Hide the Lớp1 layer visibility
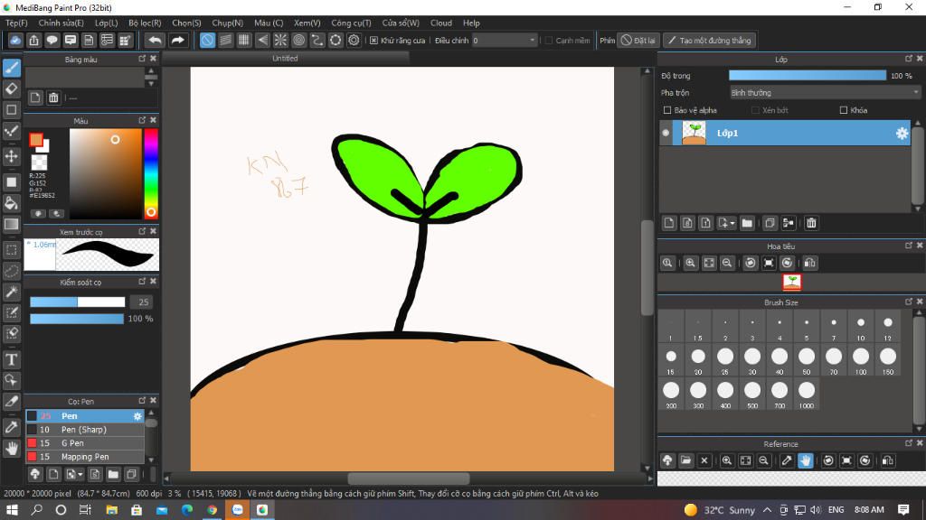The height and width of the screenshot is (520, 926). pos(666,134)
